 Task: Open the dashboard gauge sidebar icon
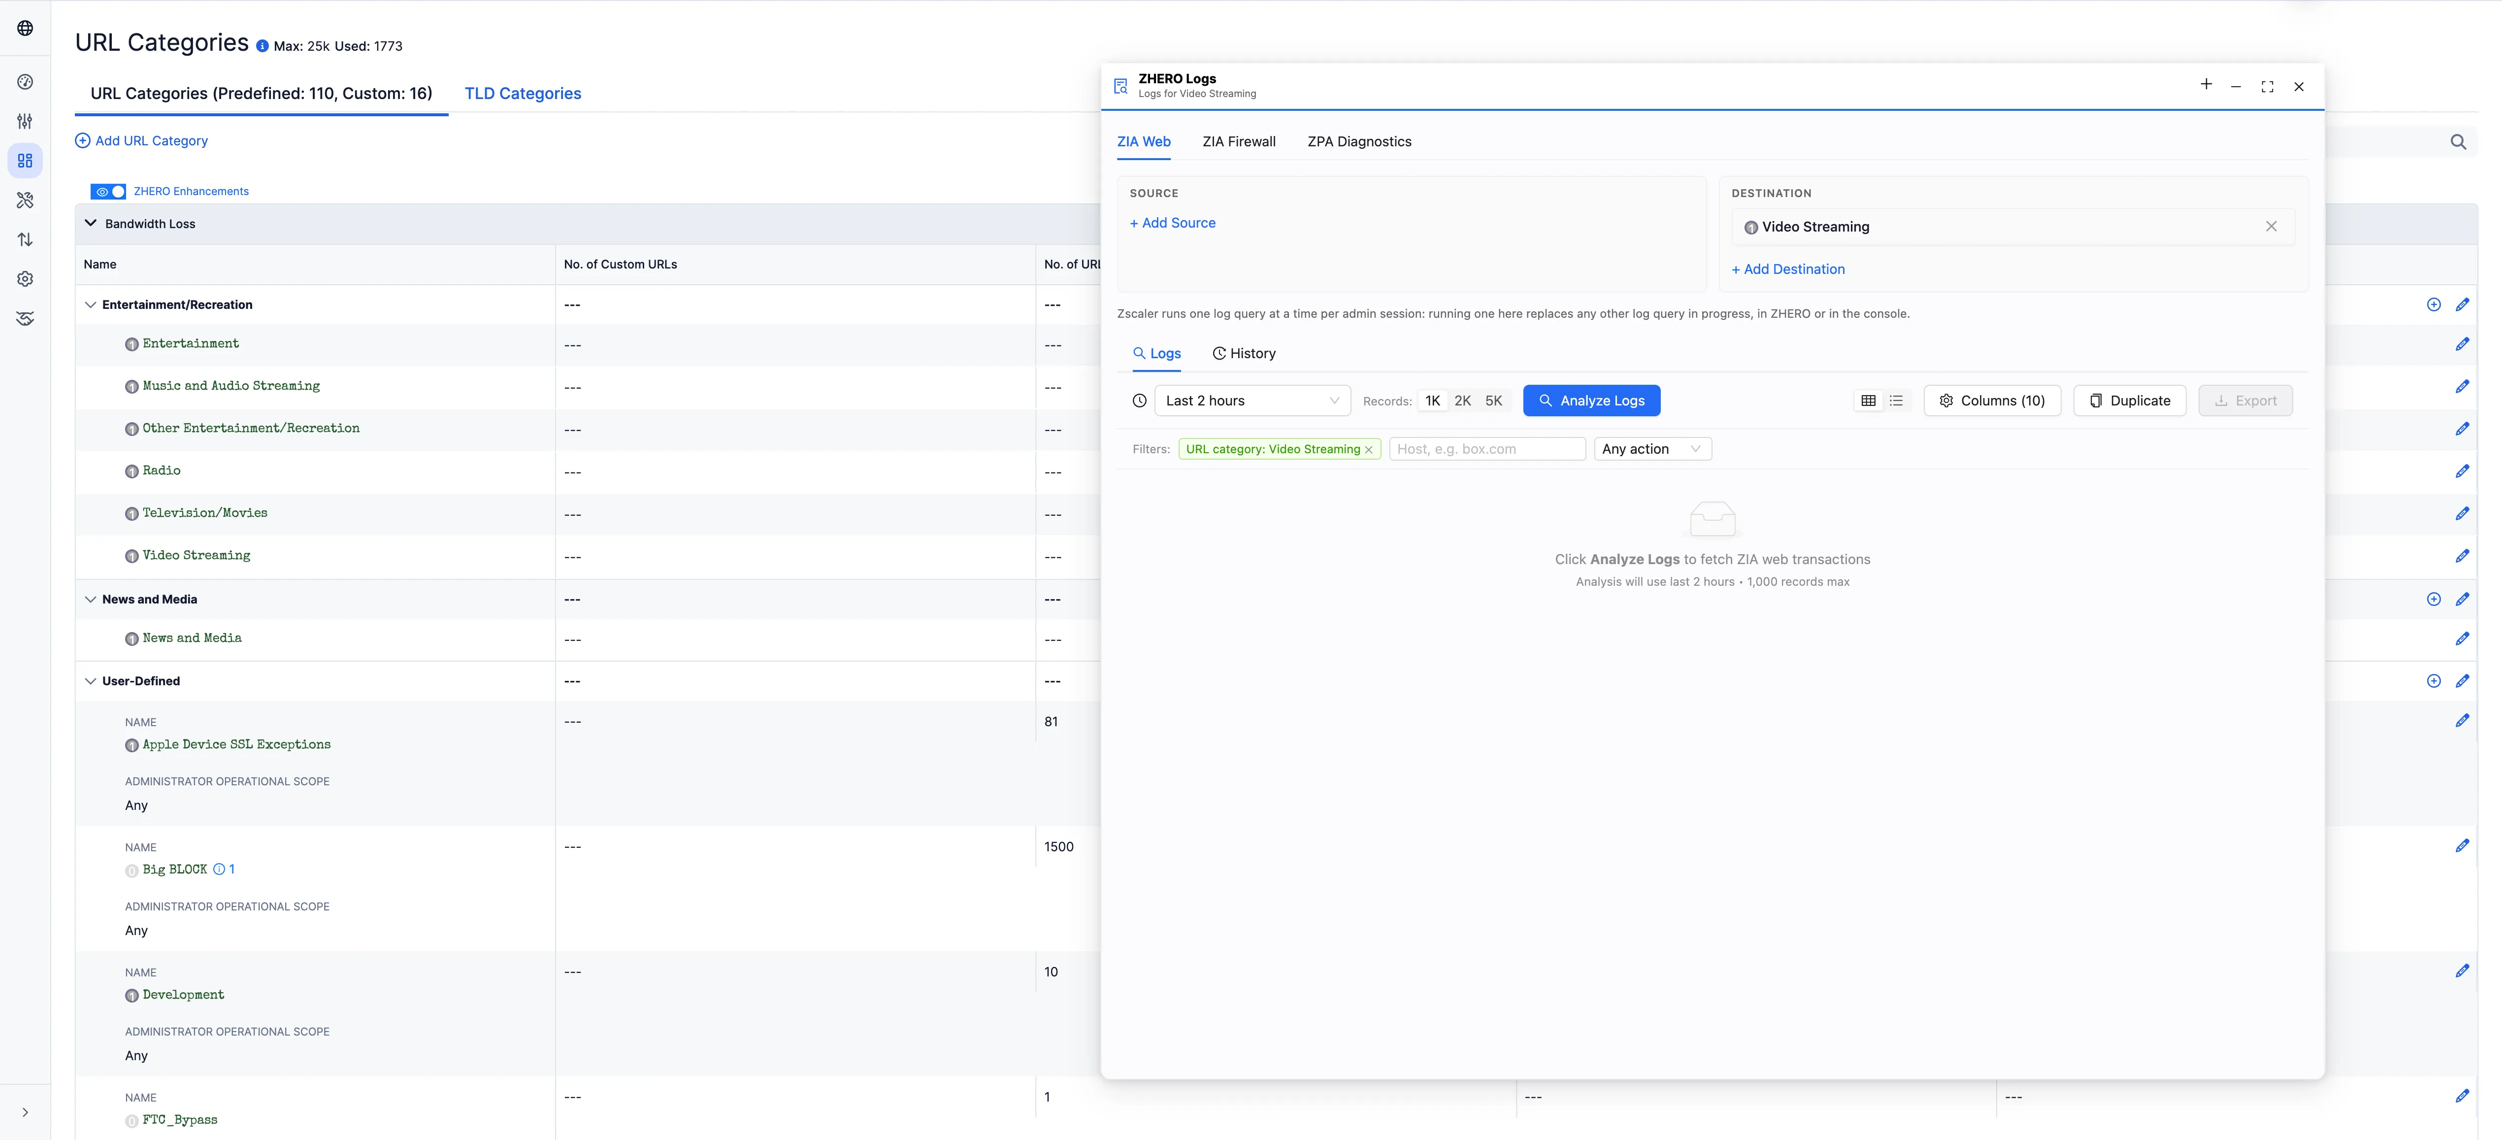[x=25, y=82]
